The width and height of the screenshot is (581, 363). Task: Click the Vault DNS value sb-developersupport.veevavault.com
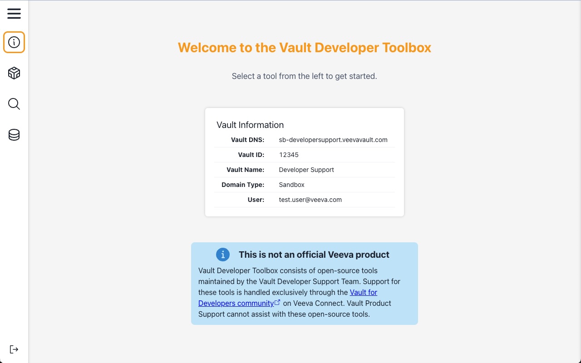(x=333, y=140)
